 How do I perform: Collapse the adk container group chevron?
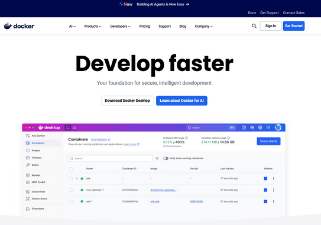point(77,179)
